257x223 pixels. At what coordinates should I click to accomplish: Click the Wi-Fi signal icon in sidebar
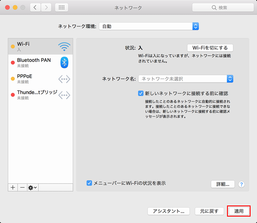tap(64, 46)
